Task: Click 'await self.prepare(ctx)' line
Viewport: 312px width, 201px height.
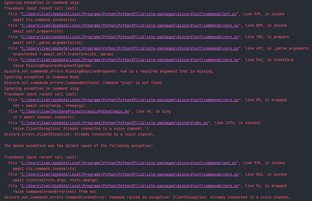Action: (x=38, y=31)
